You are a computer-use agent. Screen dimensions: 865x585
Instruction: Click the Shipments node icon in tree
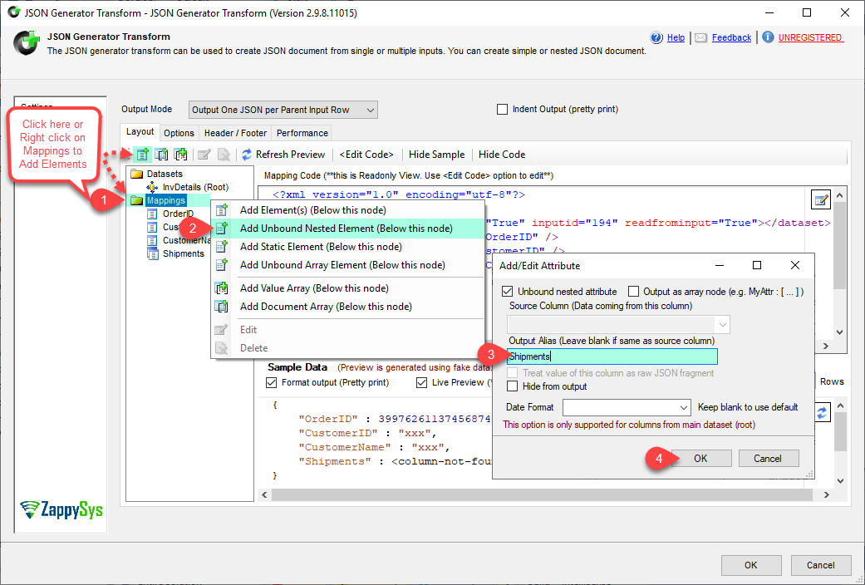pyautogui.click(x=152, y=253)
